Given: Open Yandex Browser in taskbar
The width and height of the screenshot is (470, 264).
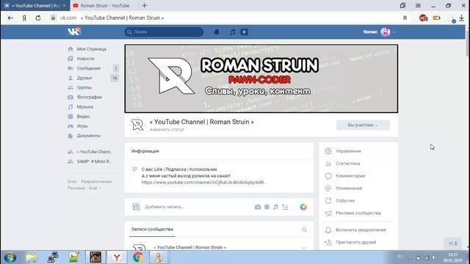Looking at the screenshot, I should [x=117, y=257].
